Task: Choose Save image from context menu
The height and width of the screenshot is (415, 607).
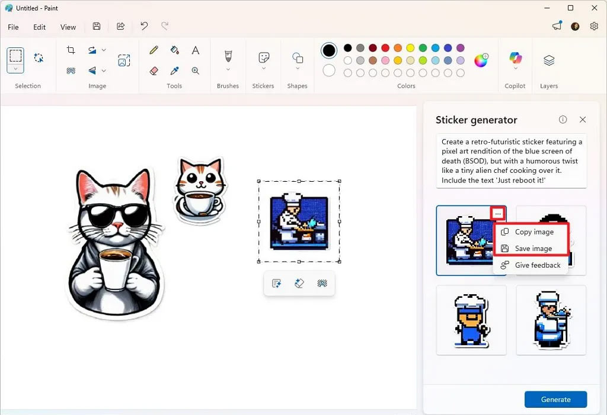Action: 533,249
